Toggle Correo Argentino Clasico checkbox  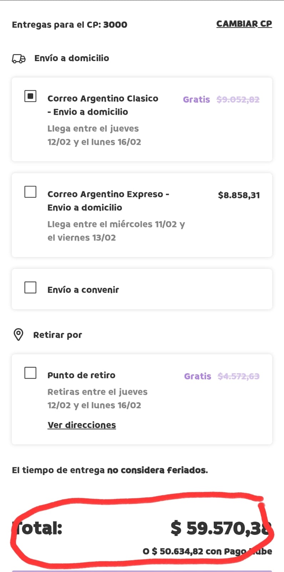click(30, 96)
